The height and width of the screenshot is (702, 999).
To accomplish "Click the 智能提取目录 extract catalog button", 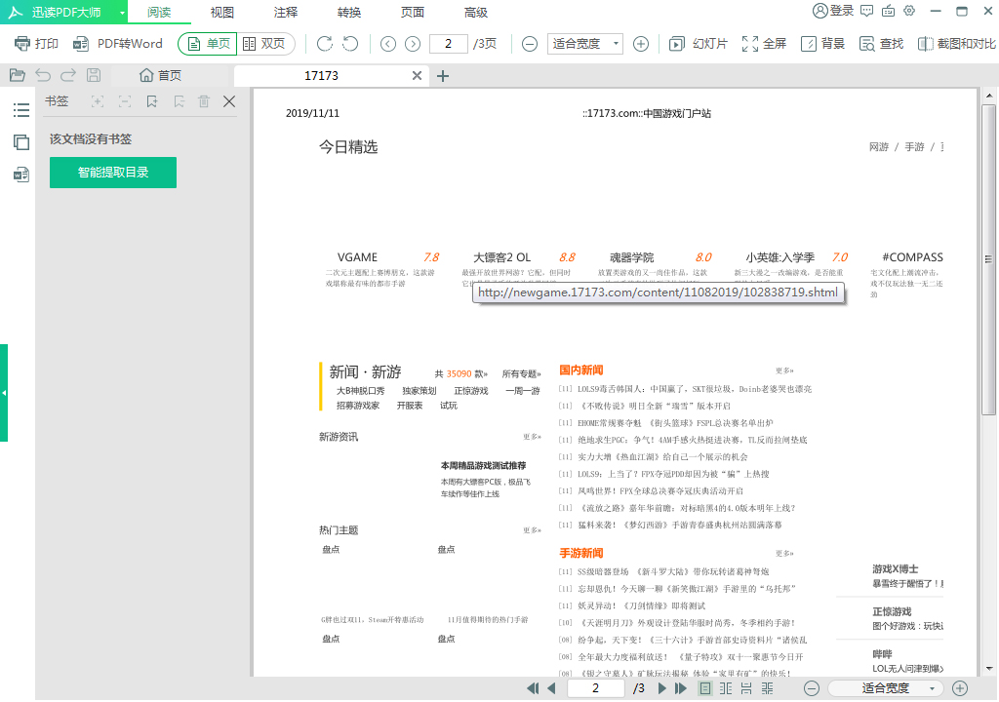I will pyautogui.click(x=112, y=172).
